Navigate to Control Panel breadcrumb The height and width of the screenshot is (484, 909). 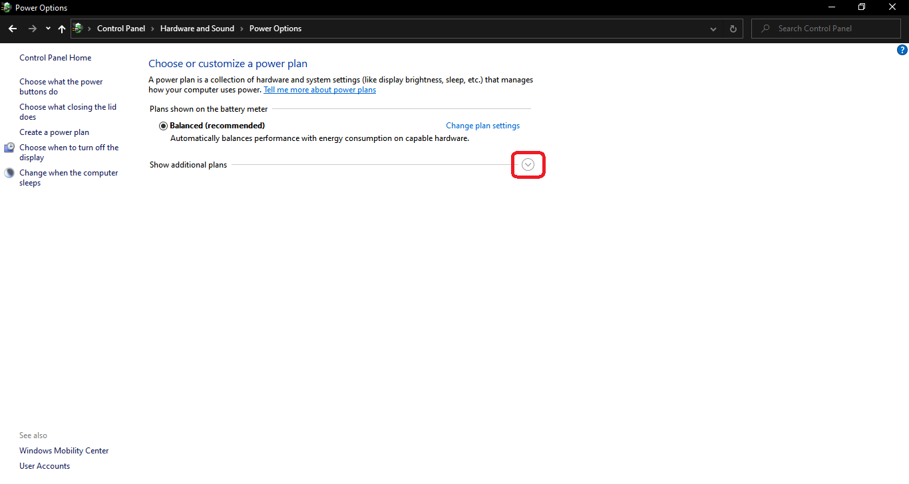click(121, 28)
